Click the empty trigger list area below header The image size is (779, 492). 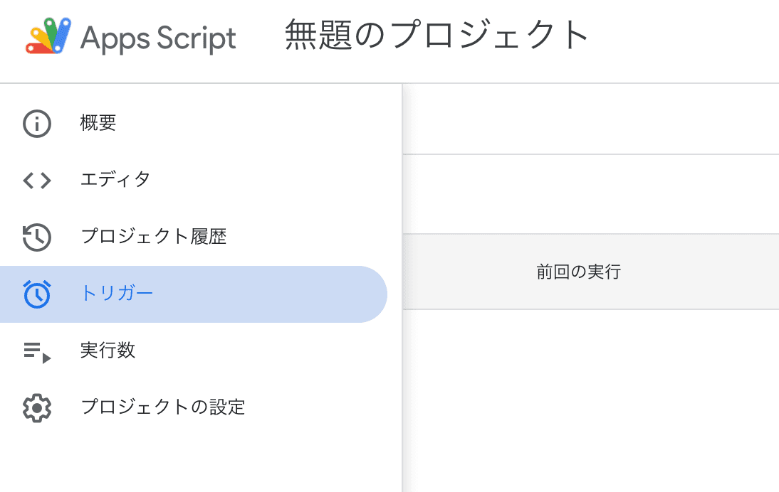pyautogui.click(x=590, y=398)
